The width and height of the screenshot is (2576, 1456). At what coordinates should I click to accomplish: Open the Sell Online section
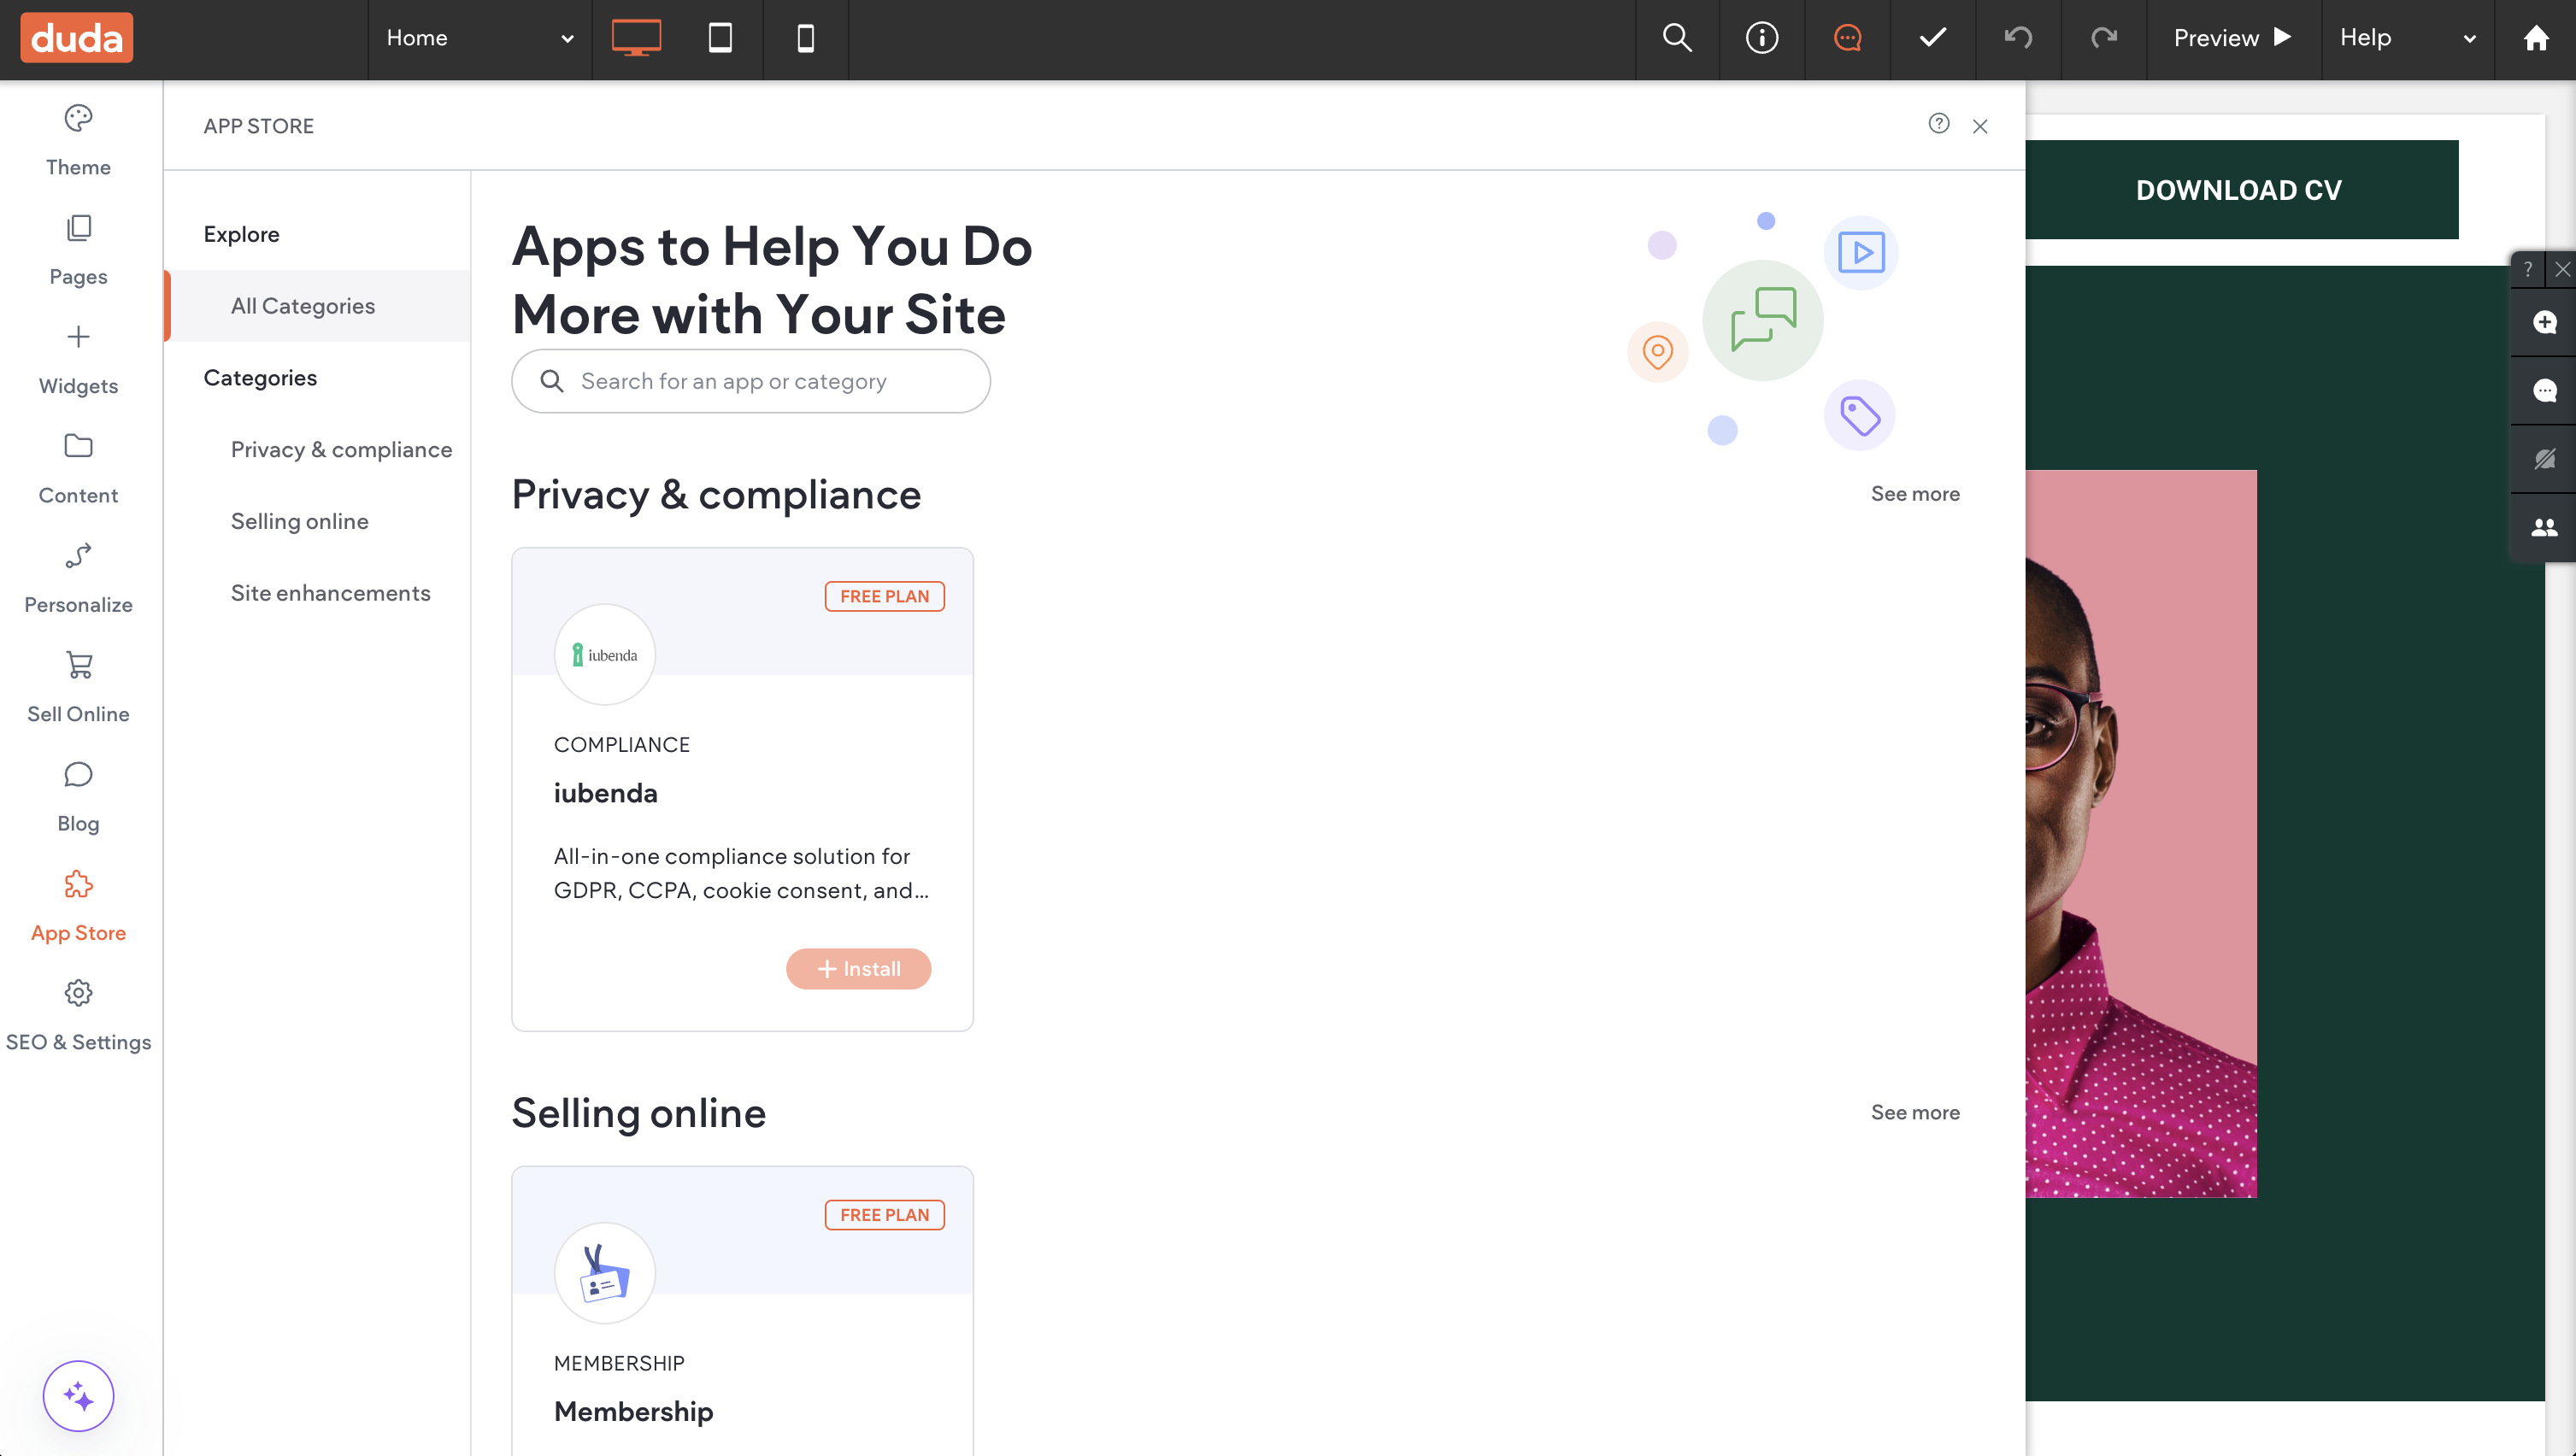pyautogui.click(x=78, y=687)
